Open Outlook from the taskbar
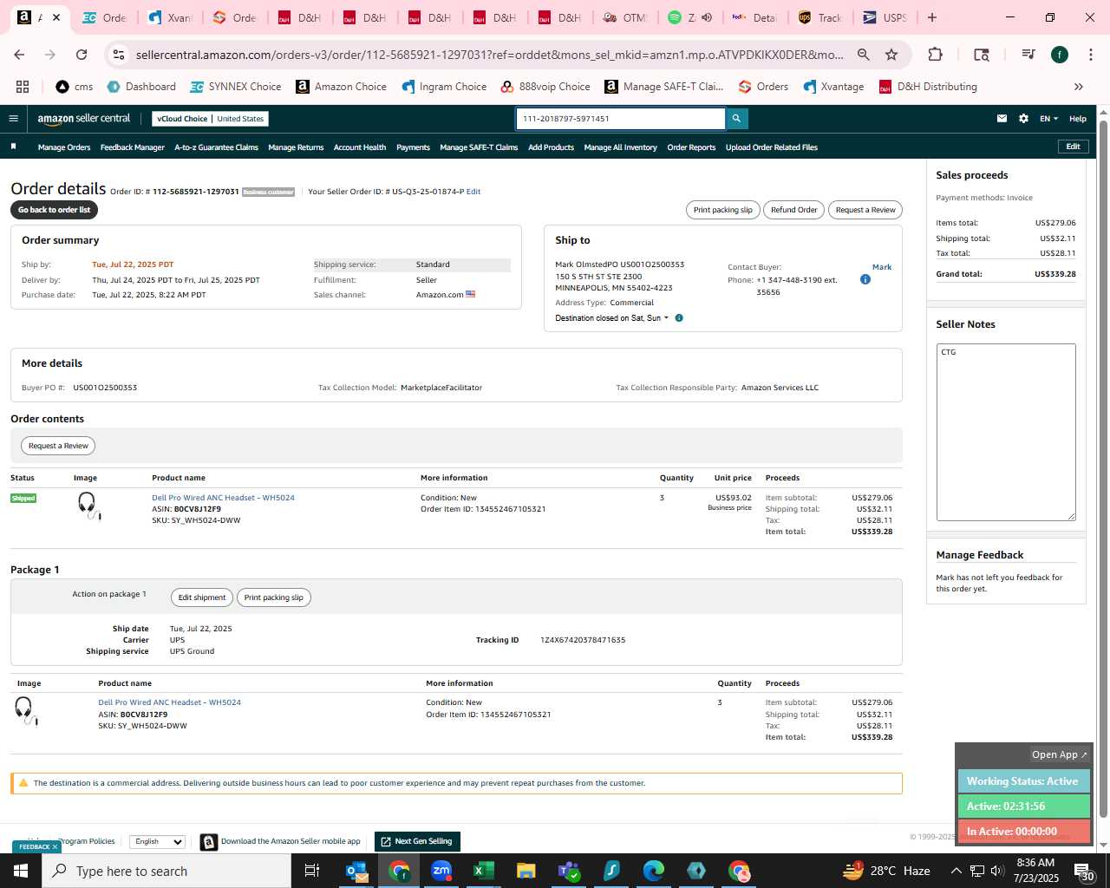1110x888 pixels. tap(356, 871)
